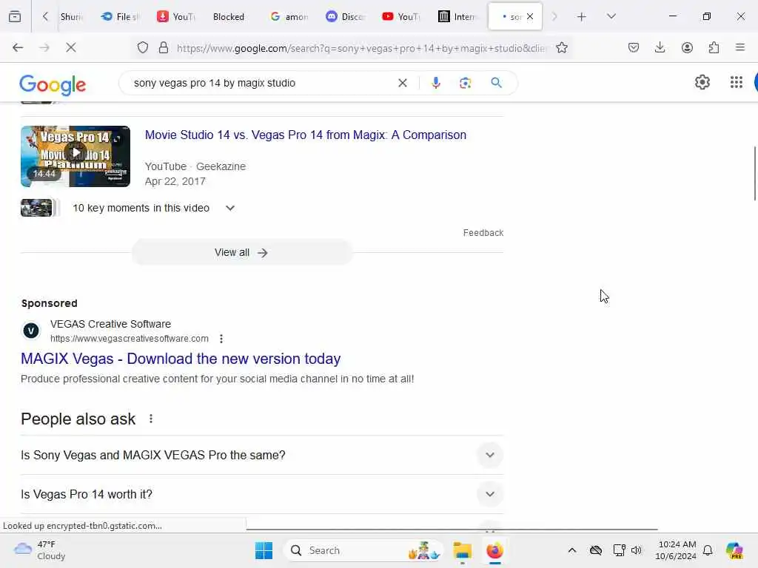The width and height of the screenshot is (758, 568).
Task: Clear the search query
Action: pyautogui.click(x=402, y=83)
